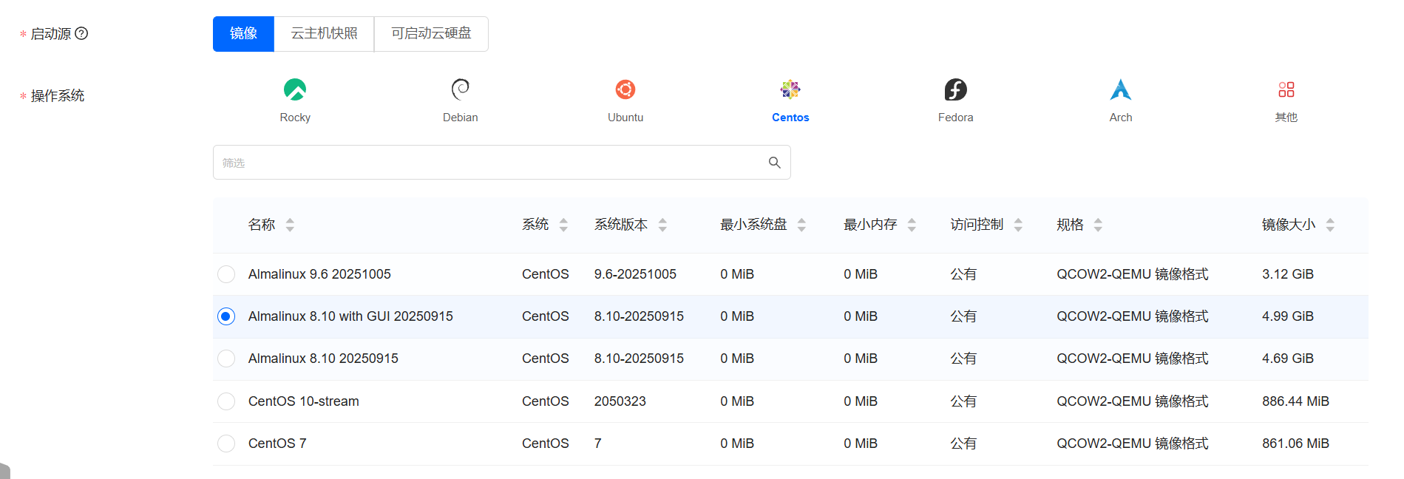Open the 其他 operating systems icon
Viewport: 1404px width, 479px height.
click(1286, 90)
